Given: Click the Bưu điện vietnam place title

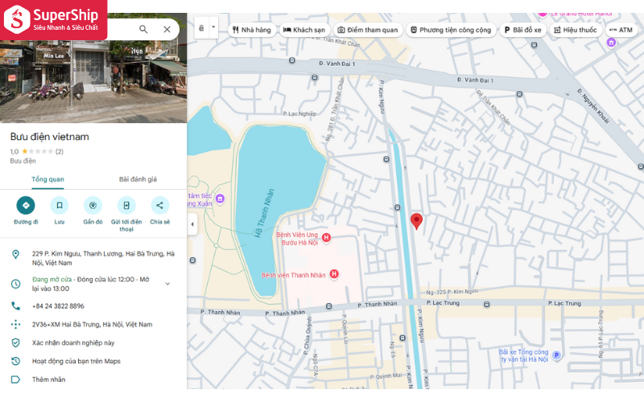Looking at the screenshot, I should coord(49,137).
